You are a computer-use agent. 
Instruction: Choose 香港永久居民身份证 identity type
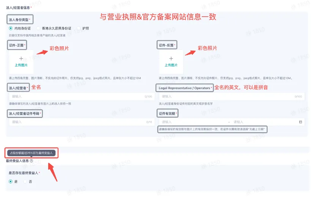[38, 28]
